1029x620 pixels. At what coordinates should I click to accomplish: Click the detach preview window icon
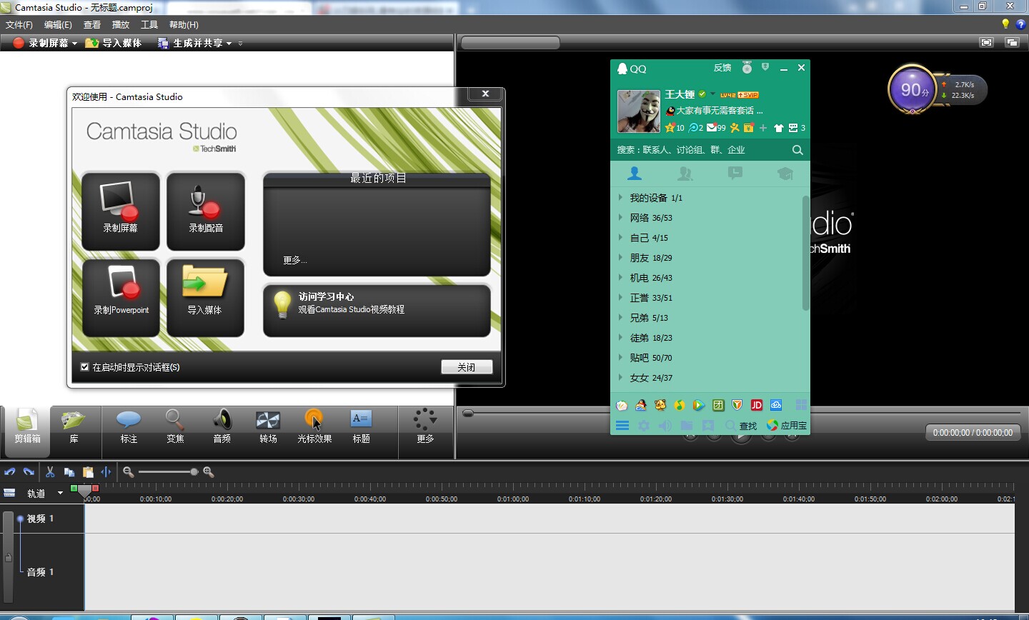pyautogui.click(x=1012, y=42)
